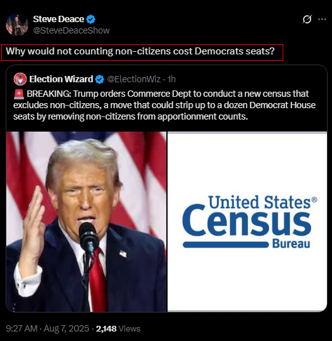332x341 pixels.
Task: Click Election Wizard's verified checkmark badge
Action: point(100,79)
